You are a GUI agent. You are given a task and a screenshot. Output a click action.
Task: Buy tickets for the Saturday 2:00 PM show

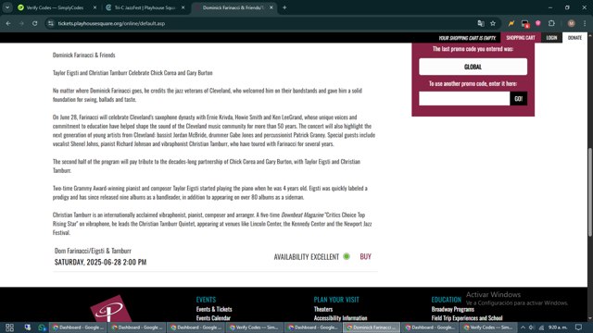click(365, 257)
